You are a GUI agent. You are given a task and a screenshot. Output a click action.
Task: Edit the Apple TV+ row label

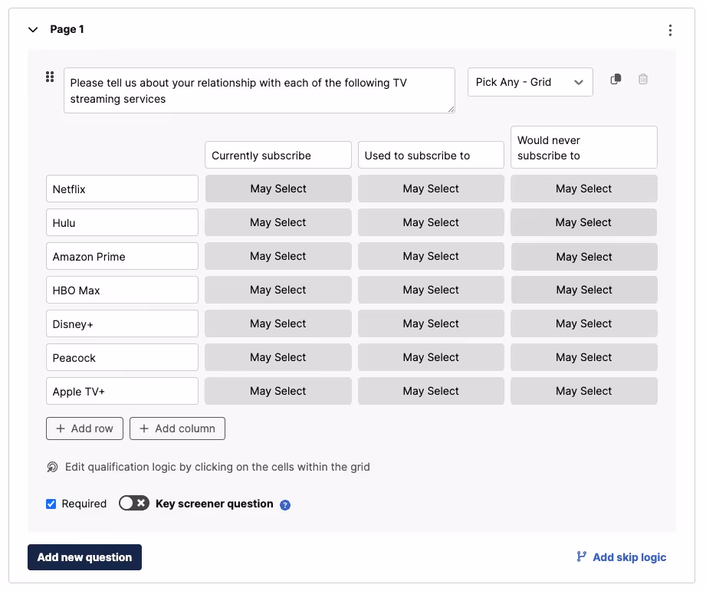tap(122, 391)
